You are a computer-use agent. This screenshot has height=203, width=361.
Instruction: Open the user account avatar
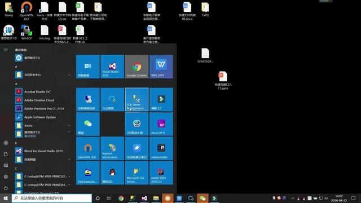pos(6,143)
